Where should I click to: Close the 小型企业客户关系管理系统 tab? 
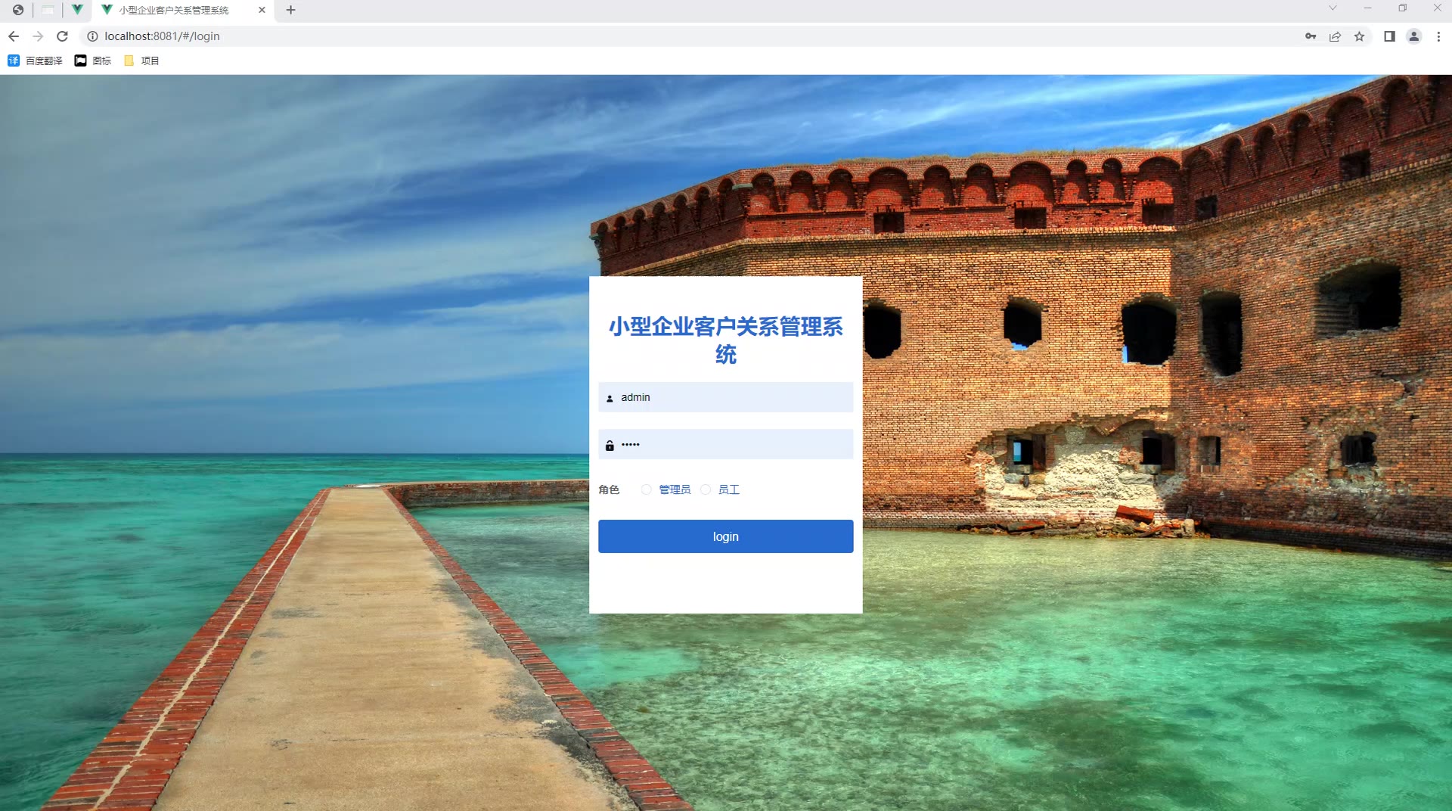[x=262, y=10]
